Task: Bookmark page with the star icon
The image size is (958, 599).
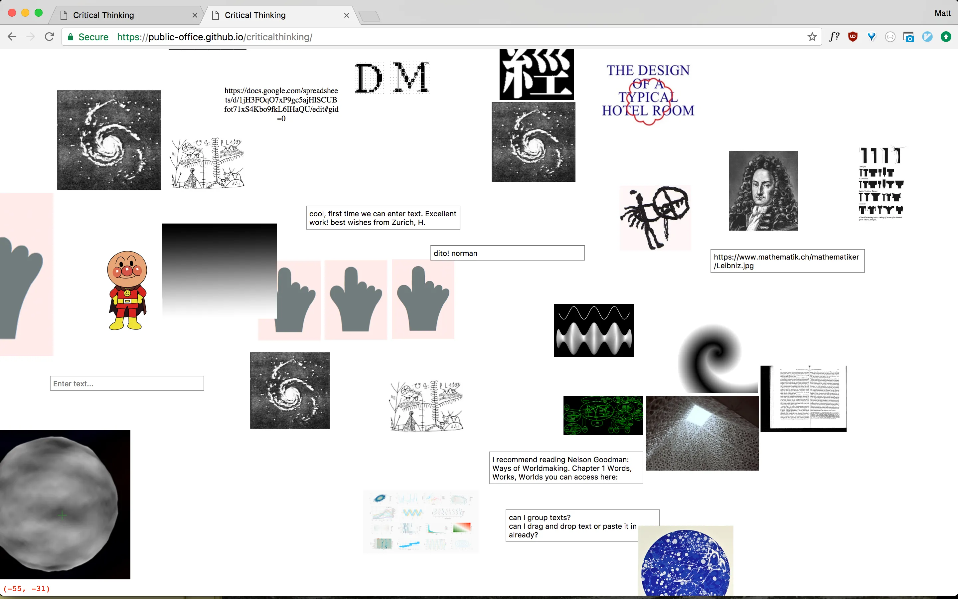Action: [x=812, y=37]
